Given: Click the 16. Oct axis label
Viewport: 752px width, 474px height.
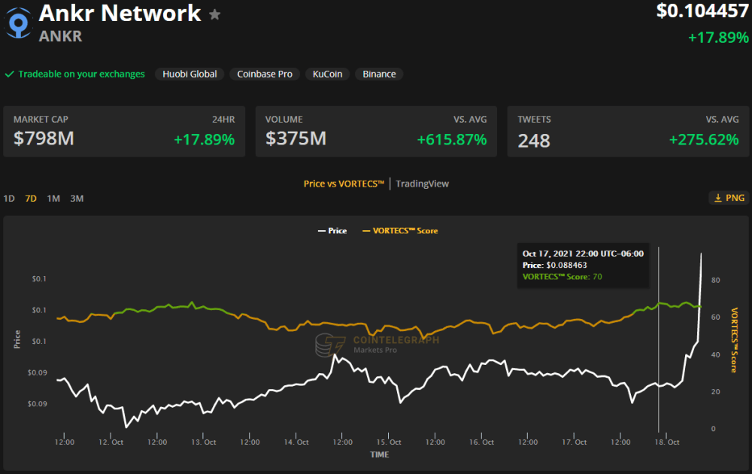Looking at the screenshot, I should coord(481,442).
